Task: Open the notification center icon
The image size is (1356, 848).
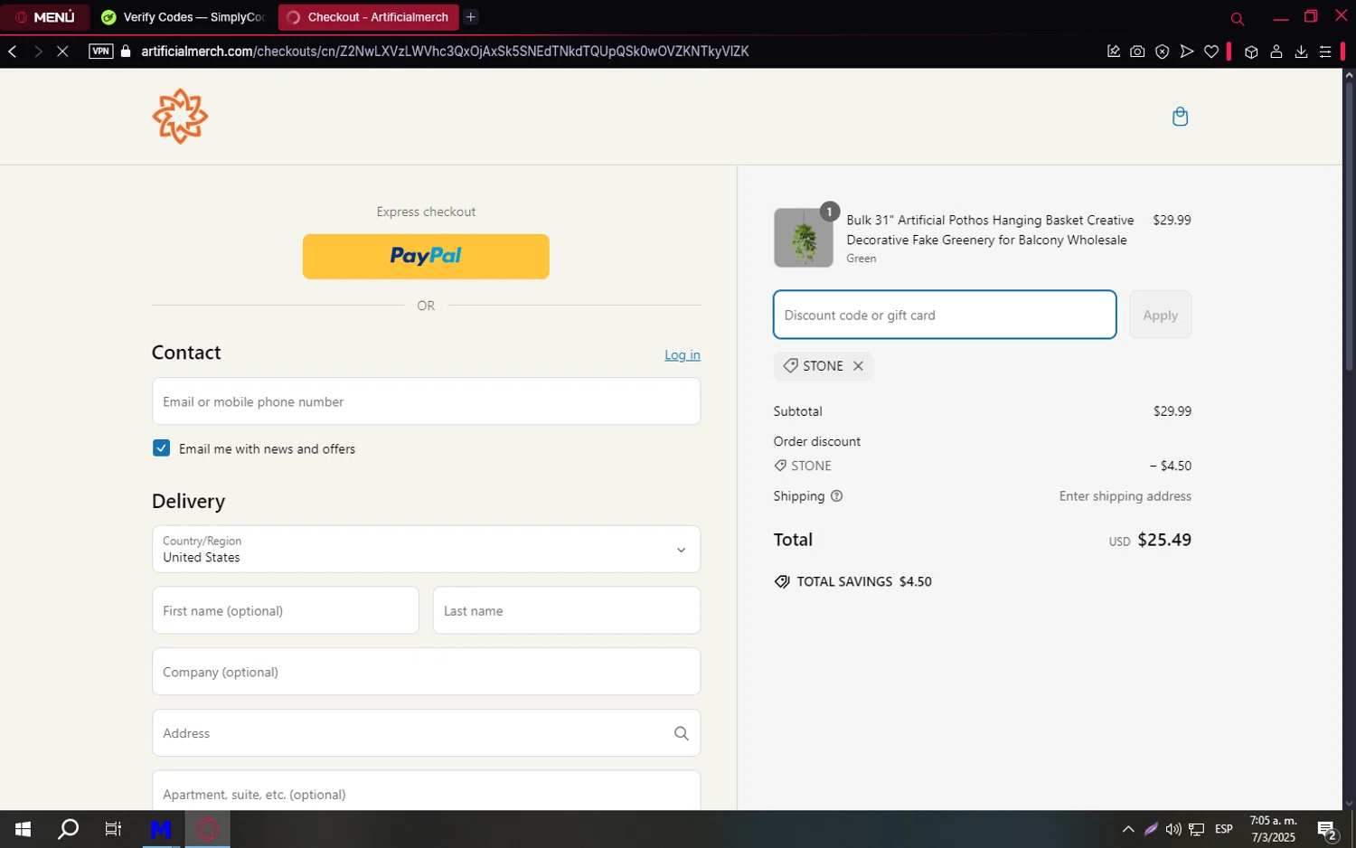Action: coord(1327,829)
